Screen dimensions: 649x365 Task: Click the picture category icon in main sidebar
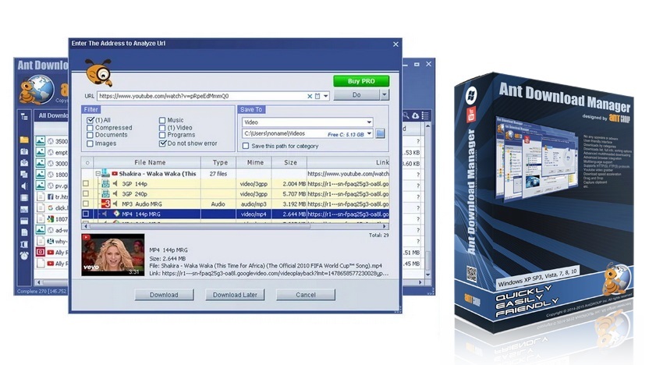click(24, 209)
